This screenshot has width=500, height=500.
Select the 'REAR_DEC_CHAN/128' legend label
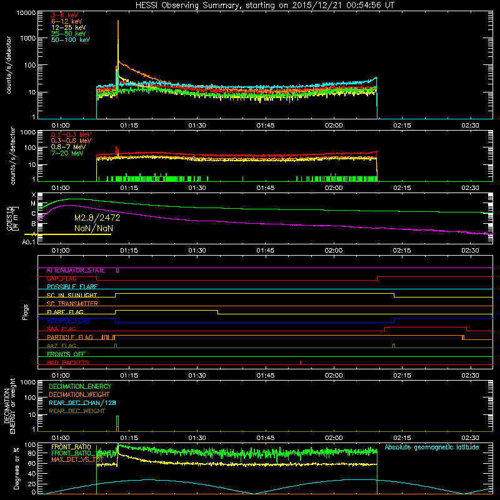[x=82, y=403]
